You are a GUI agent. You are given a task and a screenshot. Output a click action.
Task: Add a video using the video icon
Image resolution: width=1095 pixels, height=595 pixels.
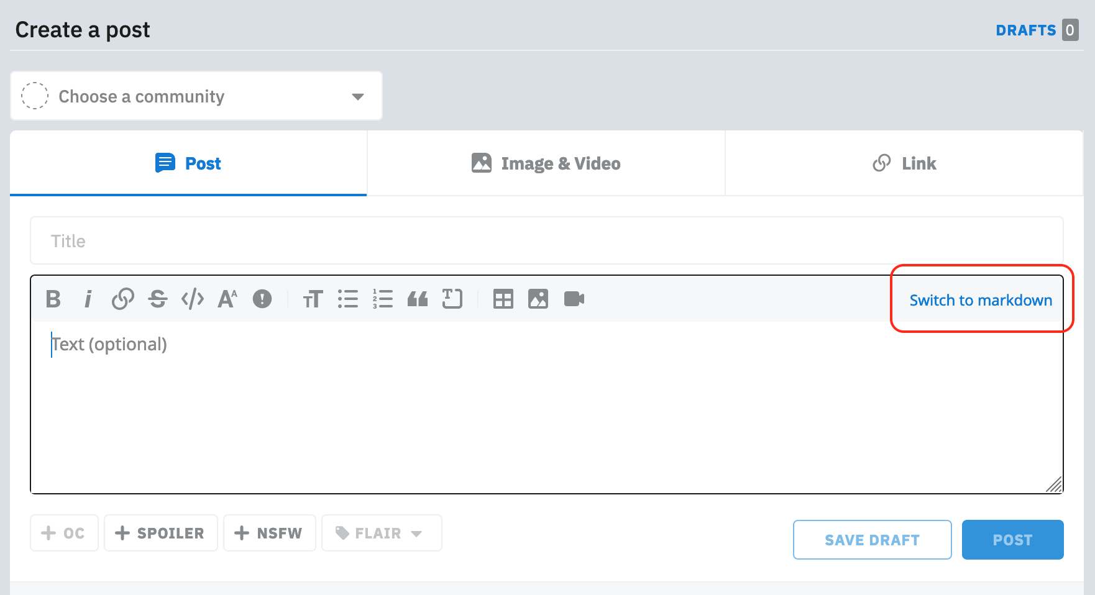574,299
